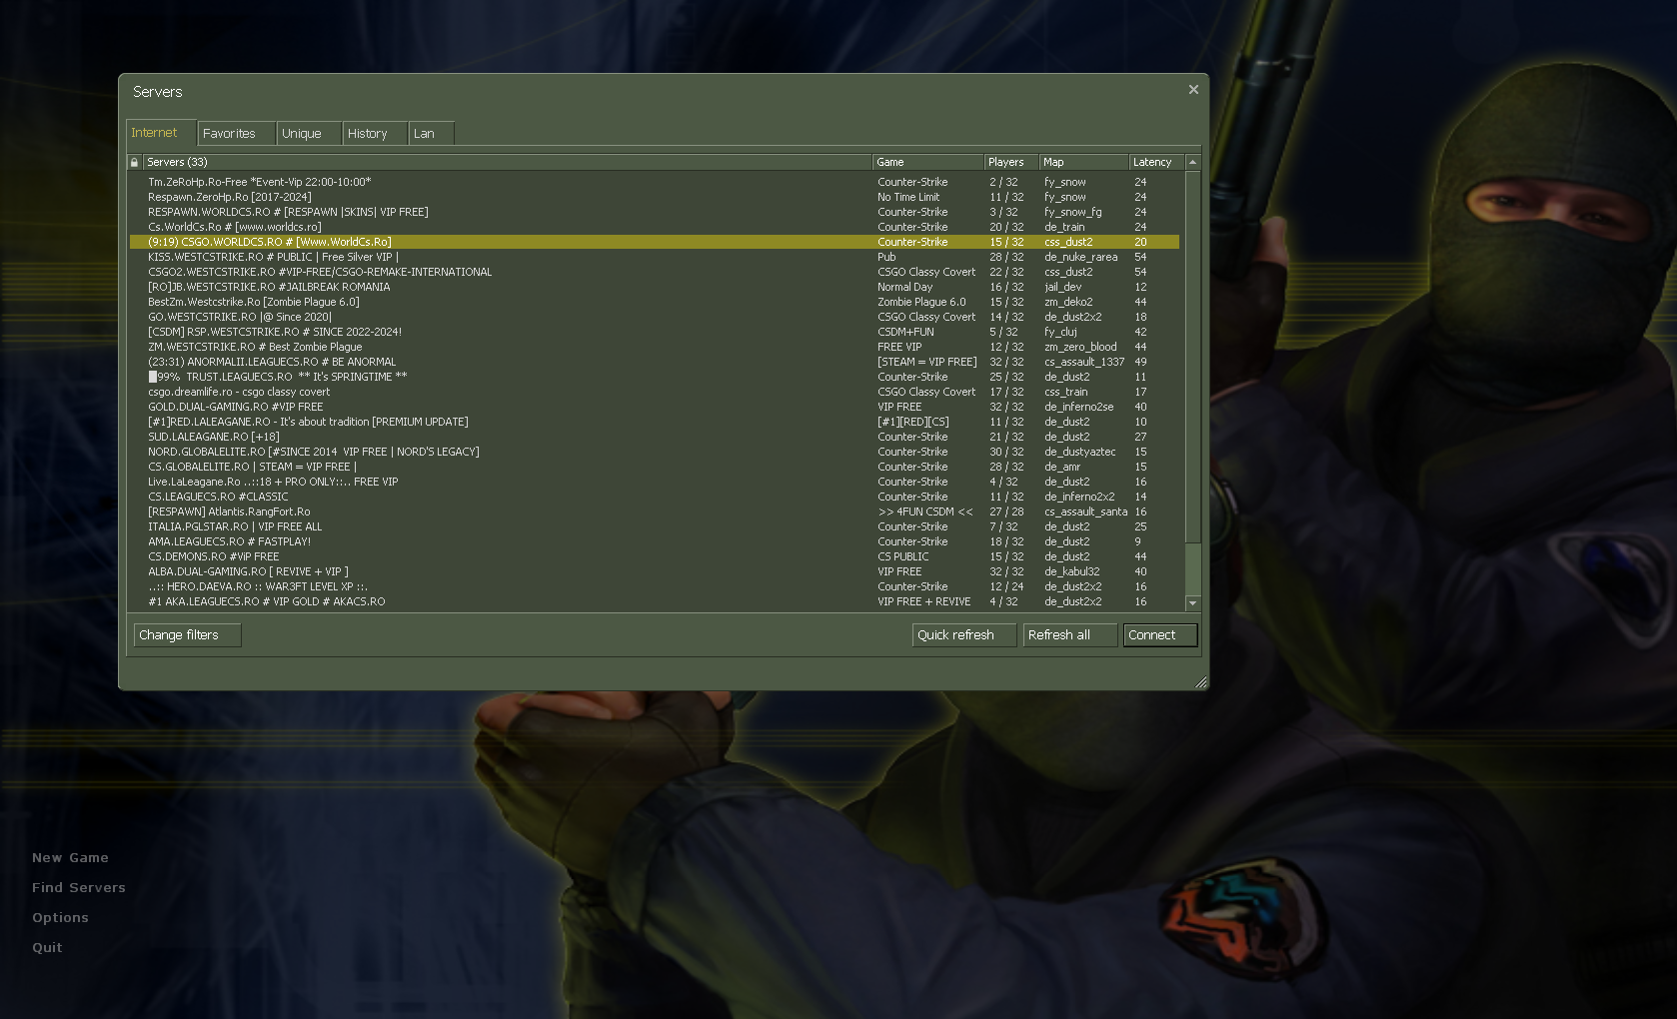Sort list by Map column header

(1082, 162)
